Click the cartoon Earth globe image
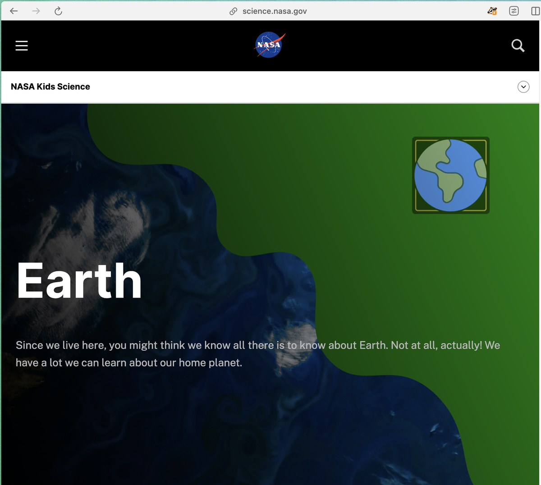The width and height of the screenshot is (541, 485). tap(450, 175)
